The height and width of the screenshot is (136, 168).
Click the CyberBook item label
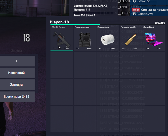pos(149,27)
